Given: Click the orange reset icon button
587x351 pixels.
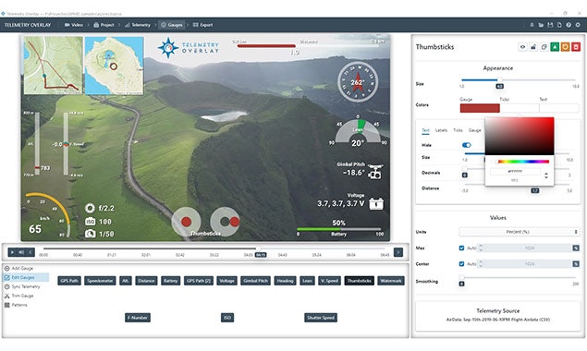Looking at the screenshot, I should (x=565, y=47).
